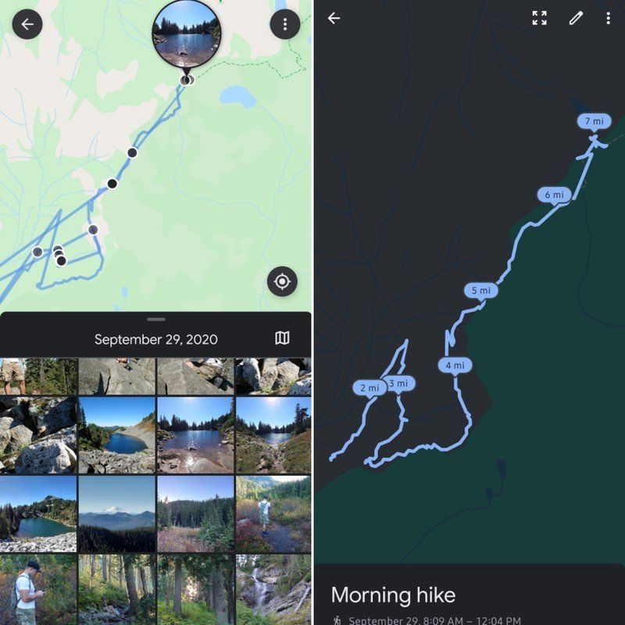Image resolution: width=625 pixels, height=625 pixels.
Task: Open the Morning hike details title
Action: point(393,595)
